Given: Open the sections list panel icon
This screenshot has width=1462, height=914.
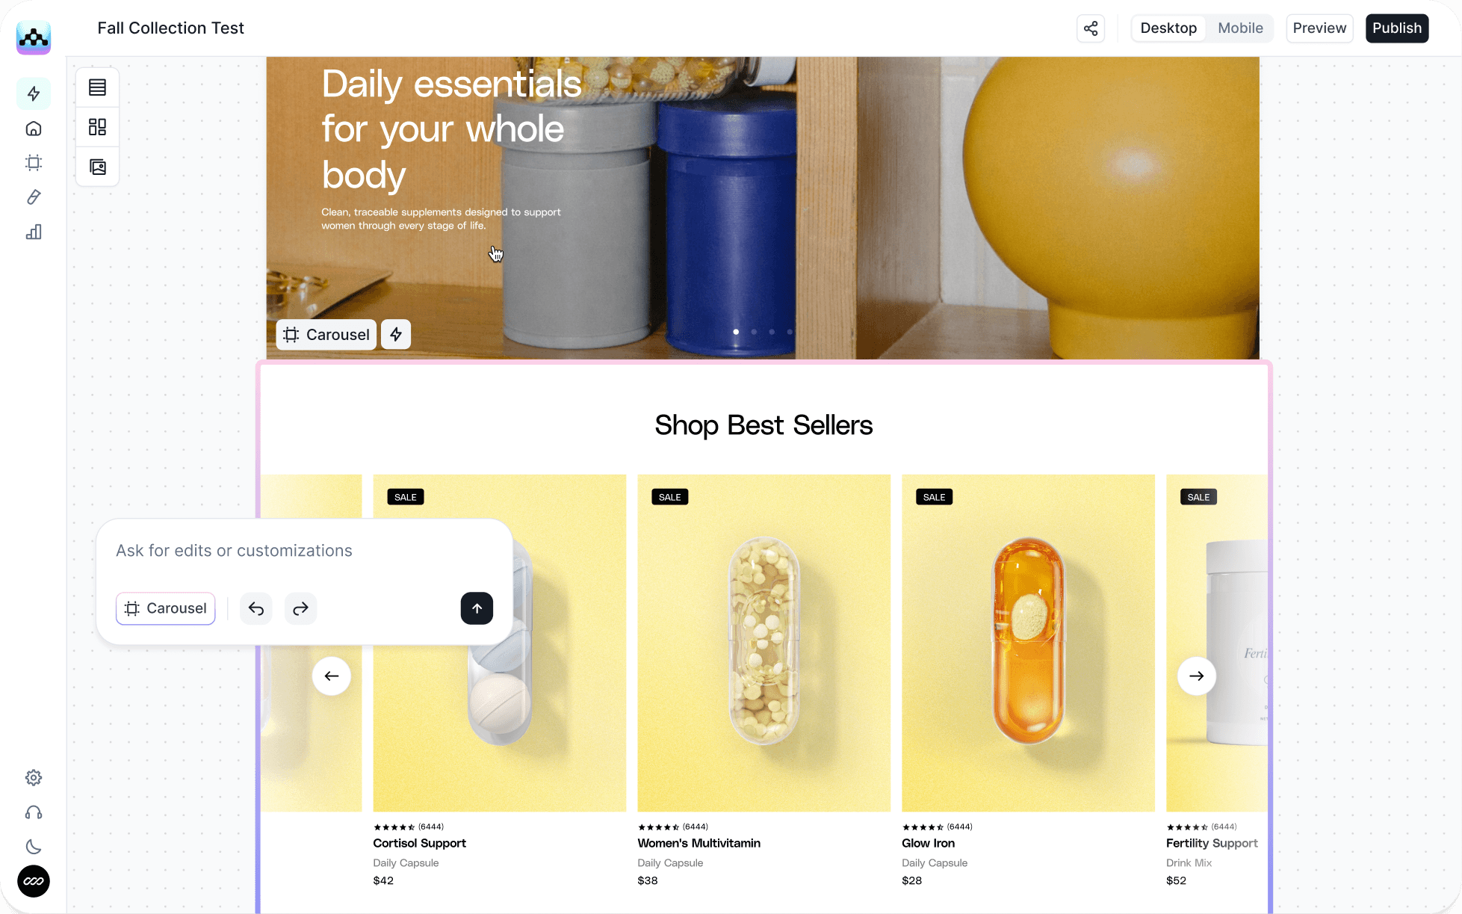Looking at the screenshot, I should coord(97,87).
